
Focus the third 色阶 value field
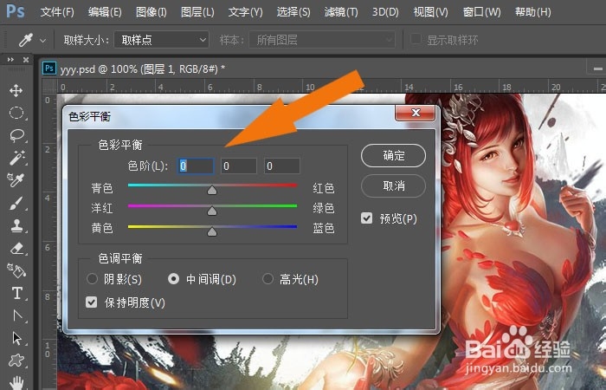click(x=281, y=166)
